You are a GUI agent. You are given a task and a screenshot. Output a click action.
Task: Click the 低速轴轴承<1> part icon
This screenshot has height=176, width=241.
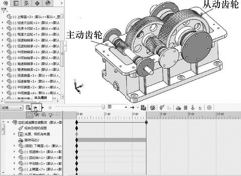(x=9, y=40)
